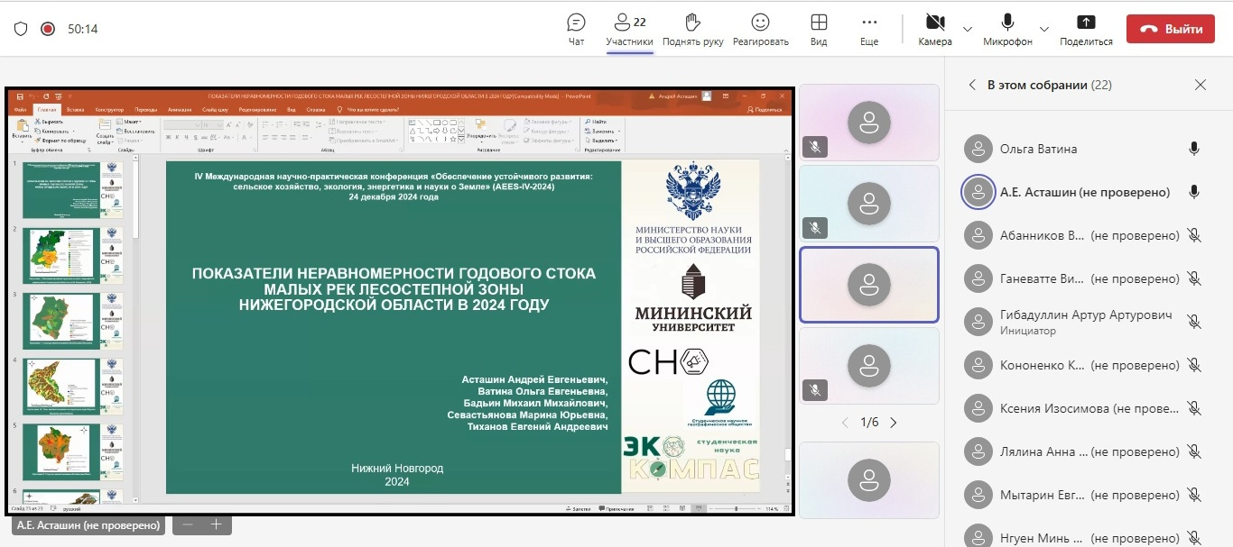This screenshot has width=1233, height=547.
Task: Go to next page of video tiles
Action: pyautogui.click(x=894, y=423)
